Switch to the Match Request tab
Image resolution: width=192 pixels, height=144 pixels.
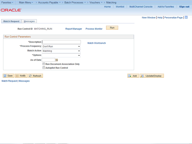coord(11,21)
